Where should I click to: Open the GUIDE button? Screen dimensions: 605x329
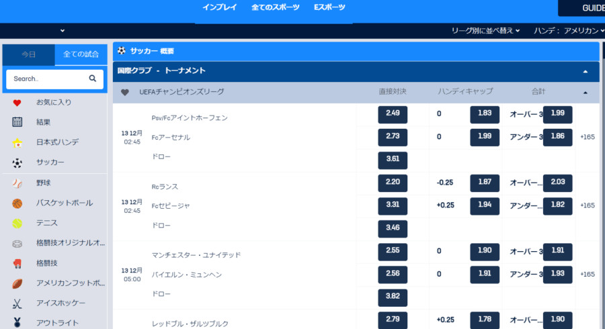582,8
